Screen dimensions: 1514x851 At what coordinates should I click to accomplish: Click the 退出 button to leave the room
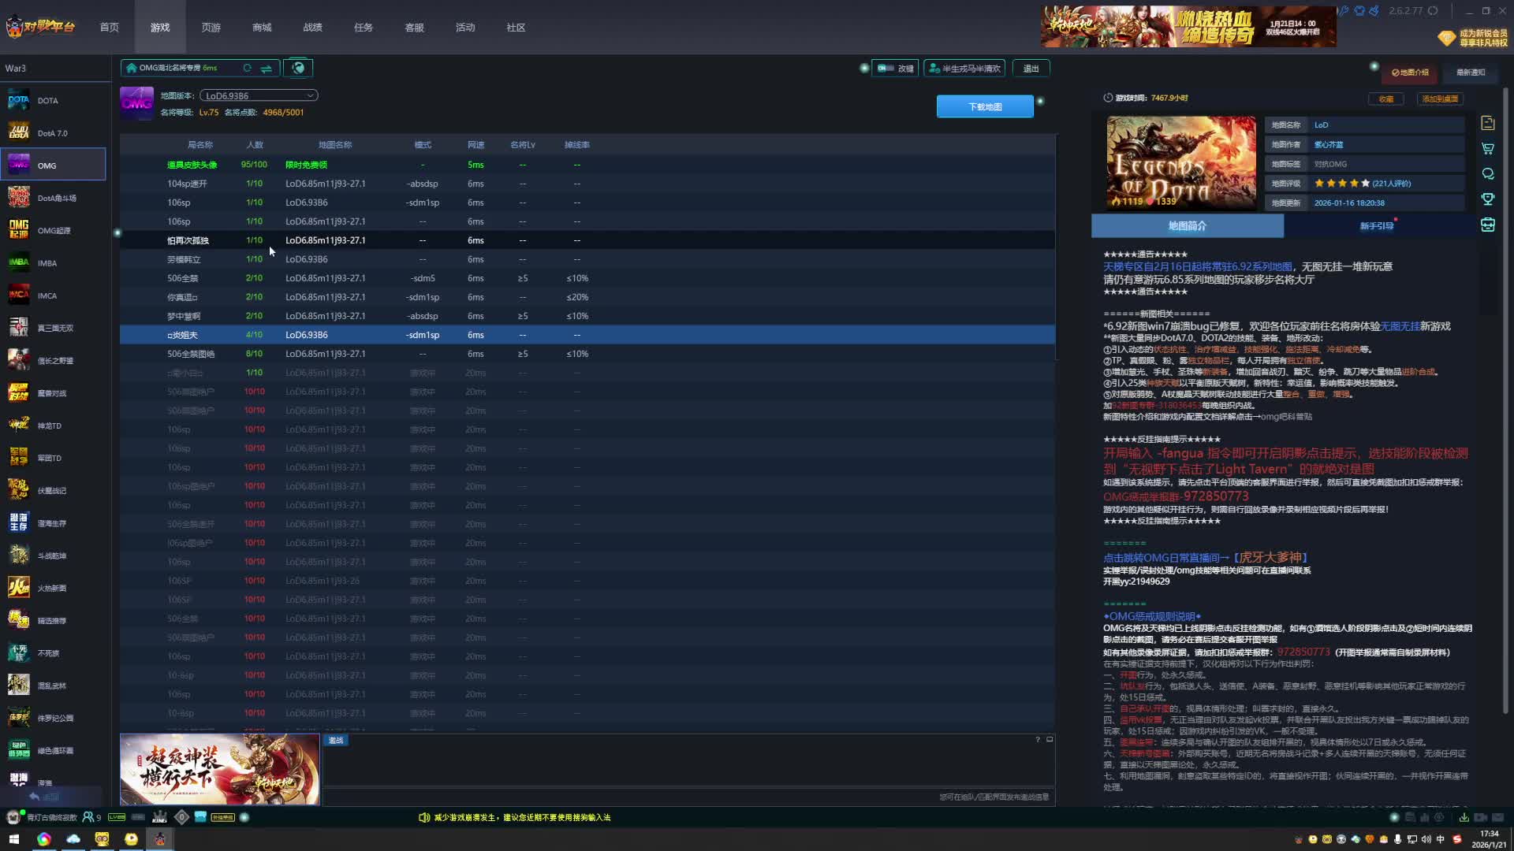click(1031, 69)
